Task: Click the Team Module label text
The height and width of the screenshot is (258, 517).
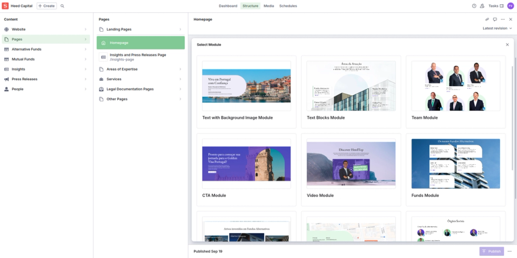Action: click(425, 117)
